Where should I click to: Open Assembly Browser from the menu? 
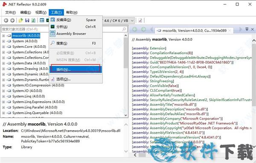(76, 34)
